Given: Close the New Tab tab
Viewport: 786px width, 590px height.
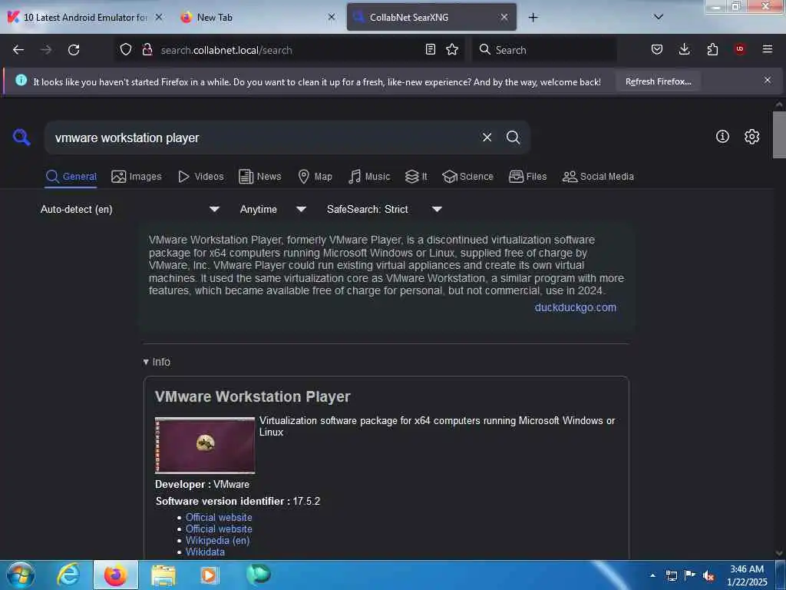Looking at the screenshot, I should click(x=332, y=17).
